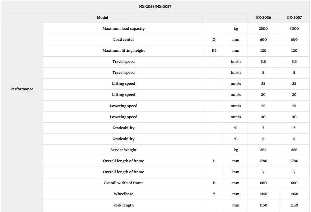This screenshot has height=212, width=311.
Task: Select the Load center row label
Action: (x=123, y=40)
